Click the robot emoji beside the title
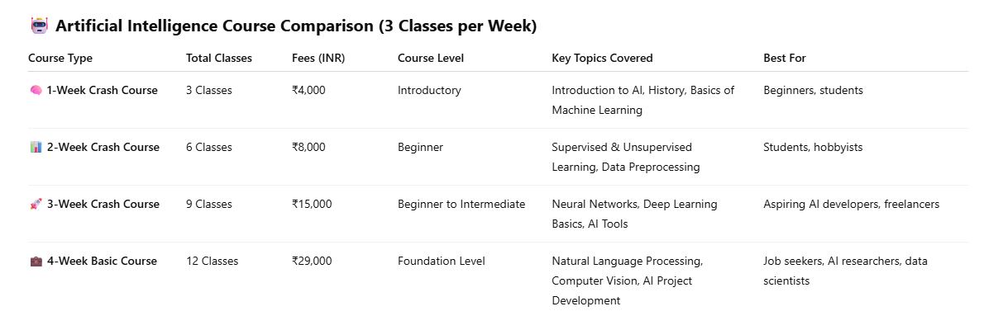This screenshot has width=1003, height=330. point(39,26)
